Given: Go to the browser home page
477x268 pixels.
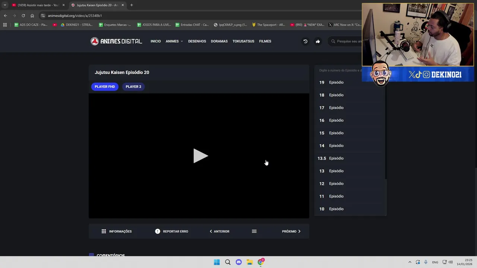Looking at the screenshot, I should tap(32, 16).
